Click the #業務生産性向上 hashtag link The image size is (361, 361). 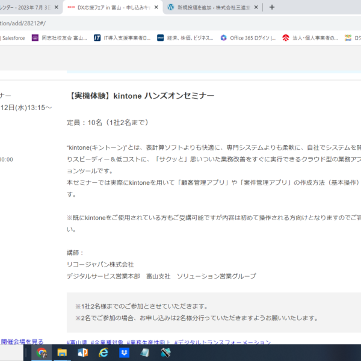click(149, 342)
